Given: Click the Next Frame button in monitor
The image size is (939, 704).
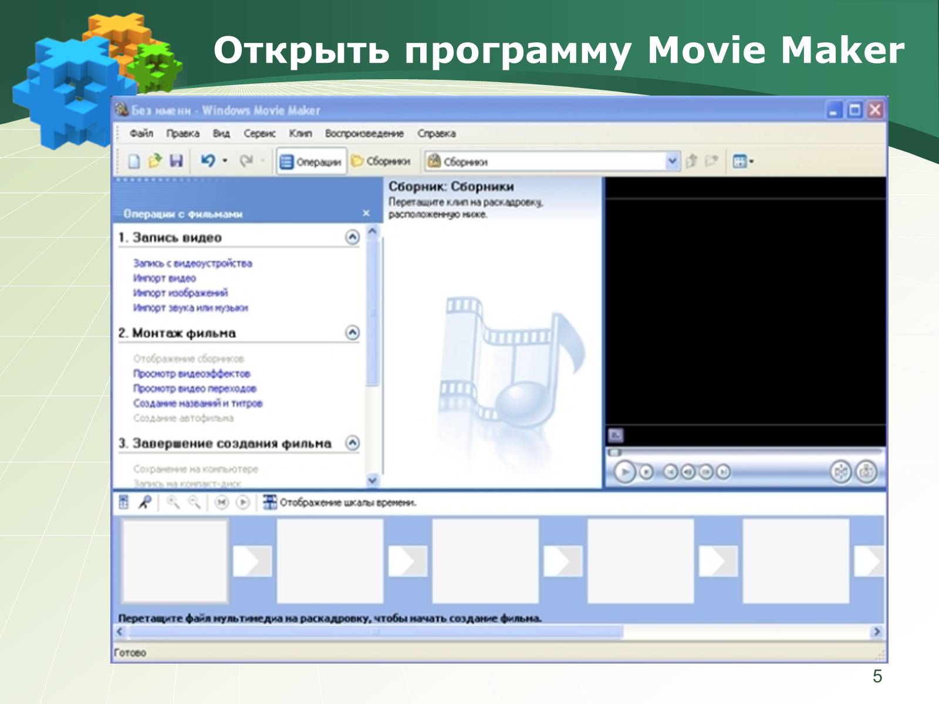Looking at the screenshot, I should [x=706, y=472].
